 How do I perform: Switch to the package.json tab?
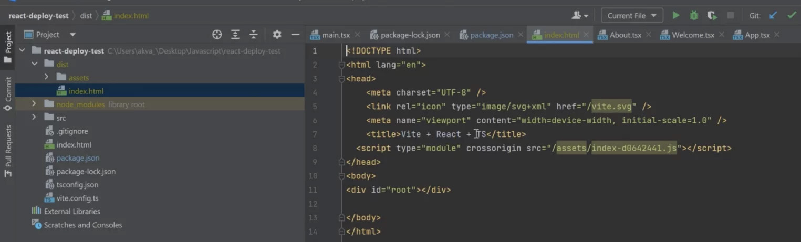(x=491, y=35)
